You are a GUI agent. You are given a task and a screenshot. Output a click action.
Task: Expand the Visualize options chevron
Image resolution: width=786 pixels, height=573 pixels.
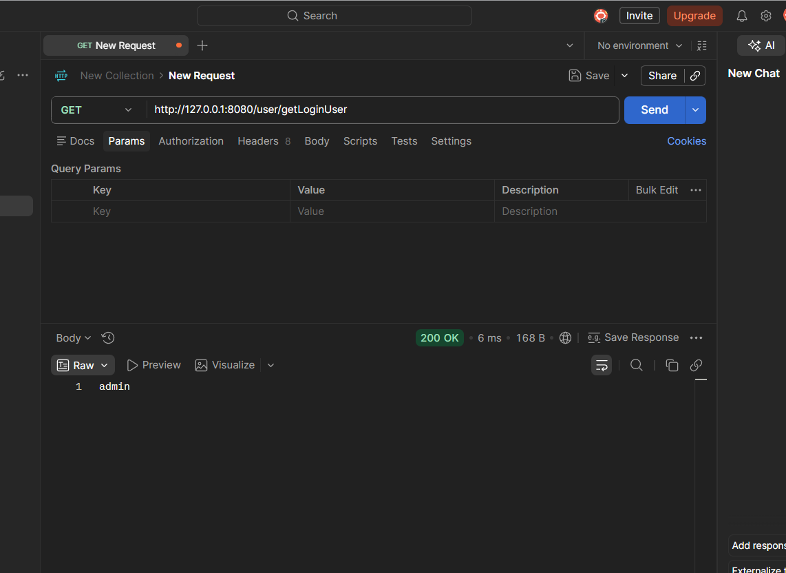click(x=270, y=365)
